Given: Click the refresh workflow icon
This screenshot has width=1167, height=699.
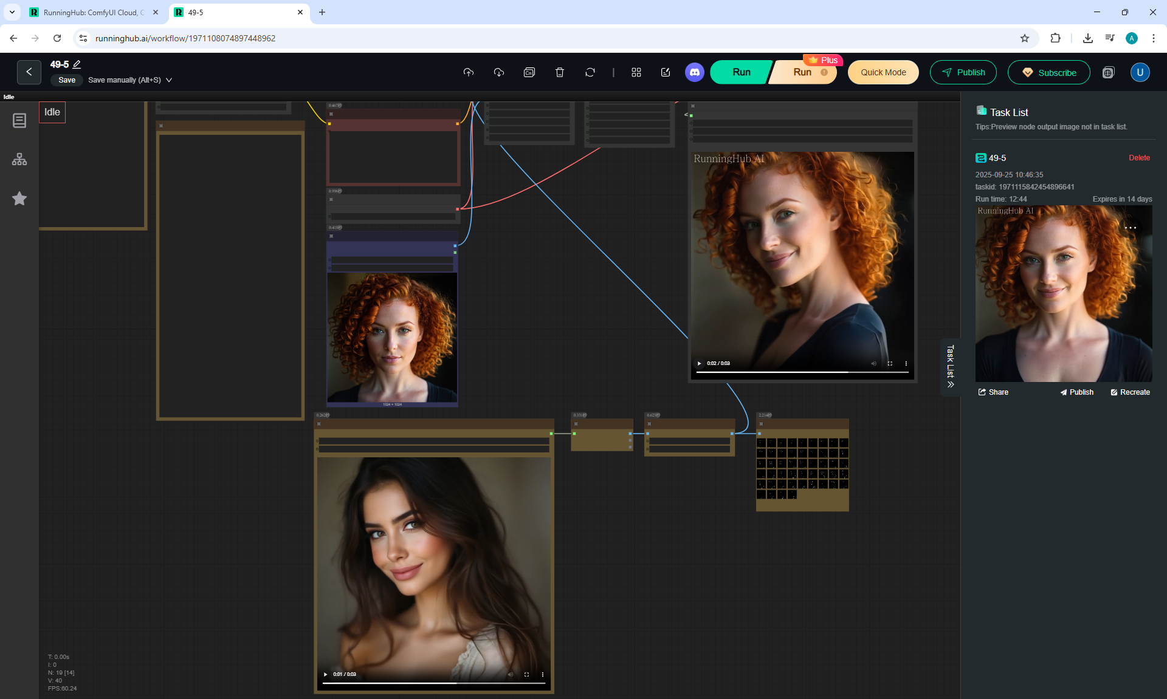Looking at the screenshot, I should 590,72.
